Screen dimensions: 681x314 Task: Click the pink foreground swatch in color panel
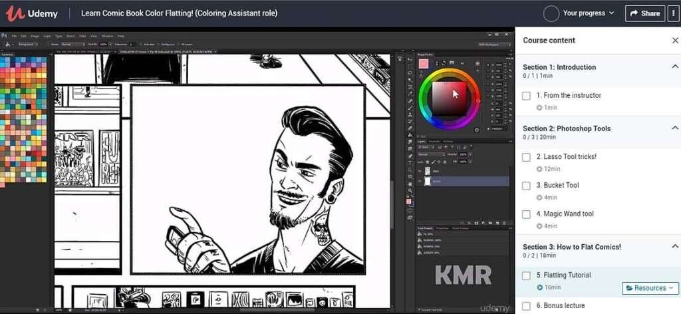(x=424, y=64)
